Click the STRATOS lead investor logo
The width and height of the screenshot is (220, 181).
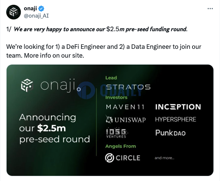[x=128, y=87]
